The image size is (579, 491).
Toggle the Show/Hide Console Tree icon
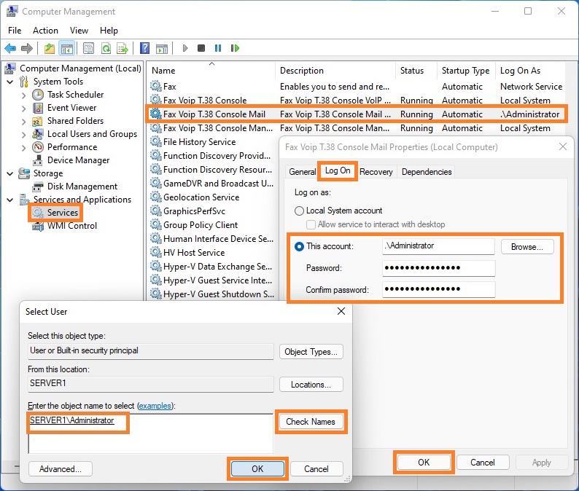67,48
